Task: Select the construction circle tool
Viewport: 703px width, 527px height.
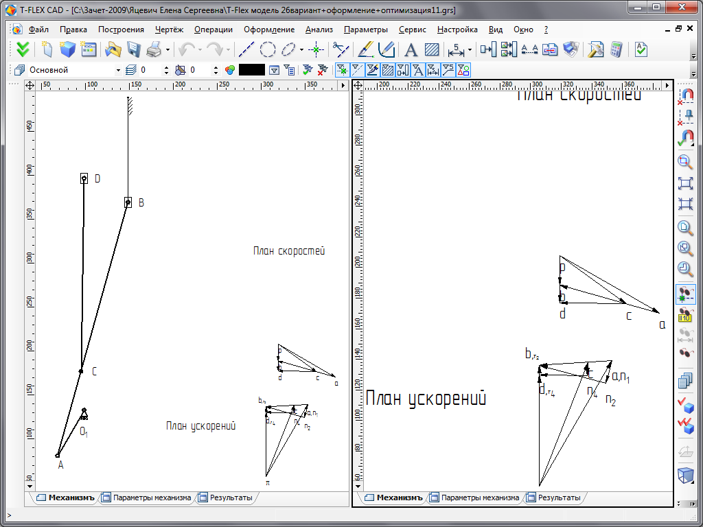Action: click(x=268, y=49)
